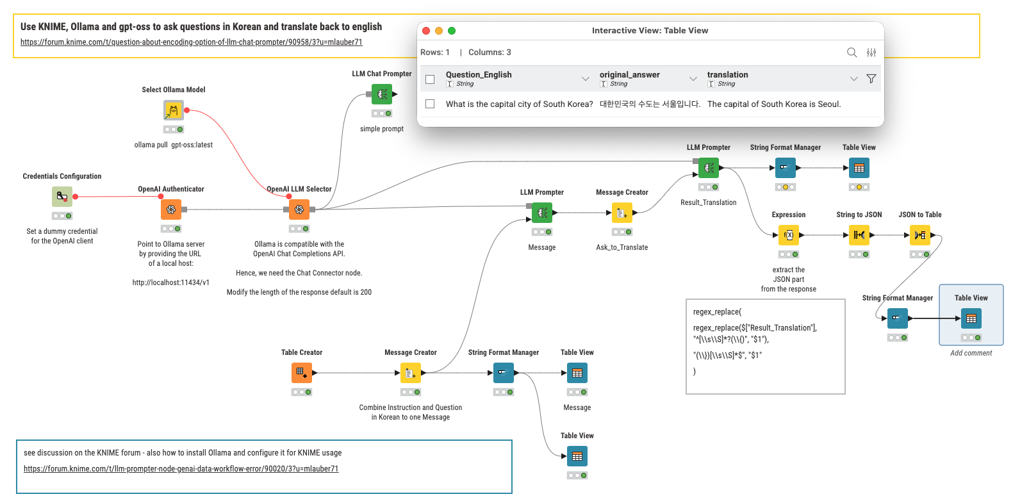The image size is (1013, 501).
Task: Open the llm-prompter workflow error forum link
Action: click(x=181, y=469)
